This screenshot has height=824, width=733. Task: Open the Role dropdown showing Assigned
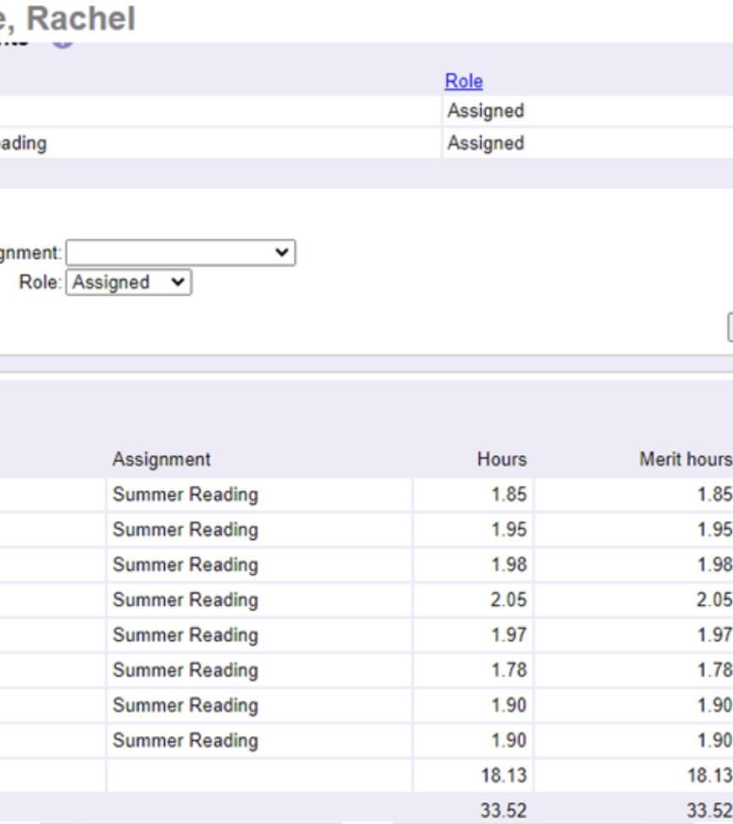130,283
